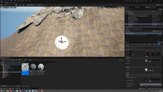Click the Add button in the Content Browser

pyautogui.click(x=3, y=60)
